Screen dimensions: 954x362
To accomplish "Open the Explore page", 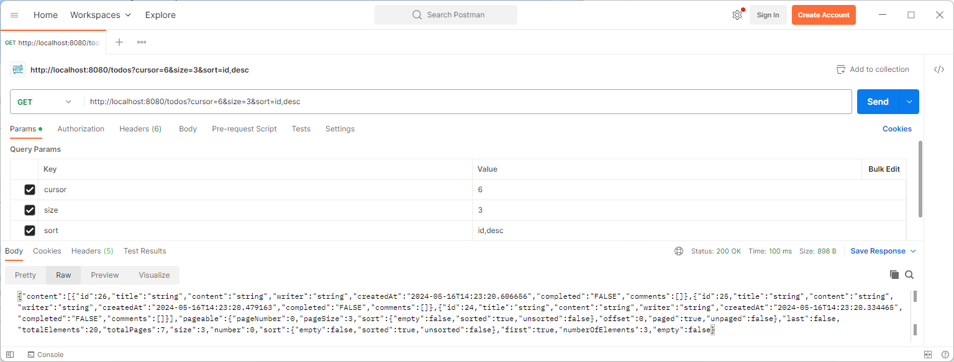I will coord(160,15).
